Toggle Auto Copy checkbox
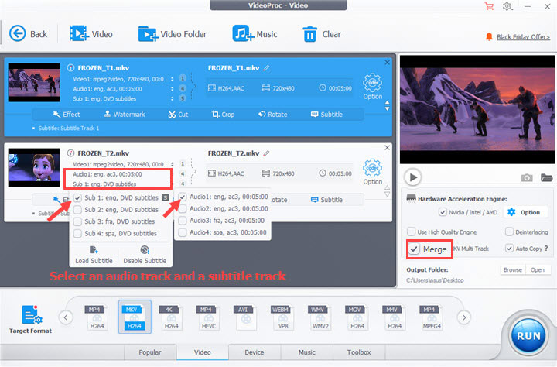This screenshot has height=367, width=557. 509,249
